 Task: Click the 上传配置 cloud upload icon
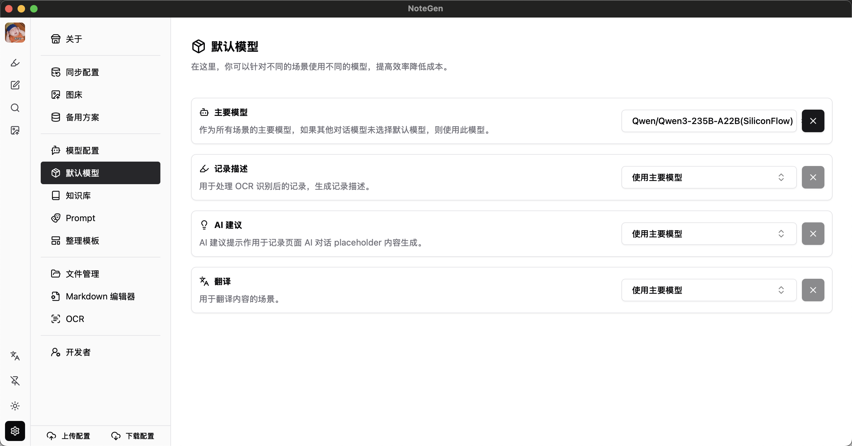coord(51,436)
